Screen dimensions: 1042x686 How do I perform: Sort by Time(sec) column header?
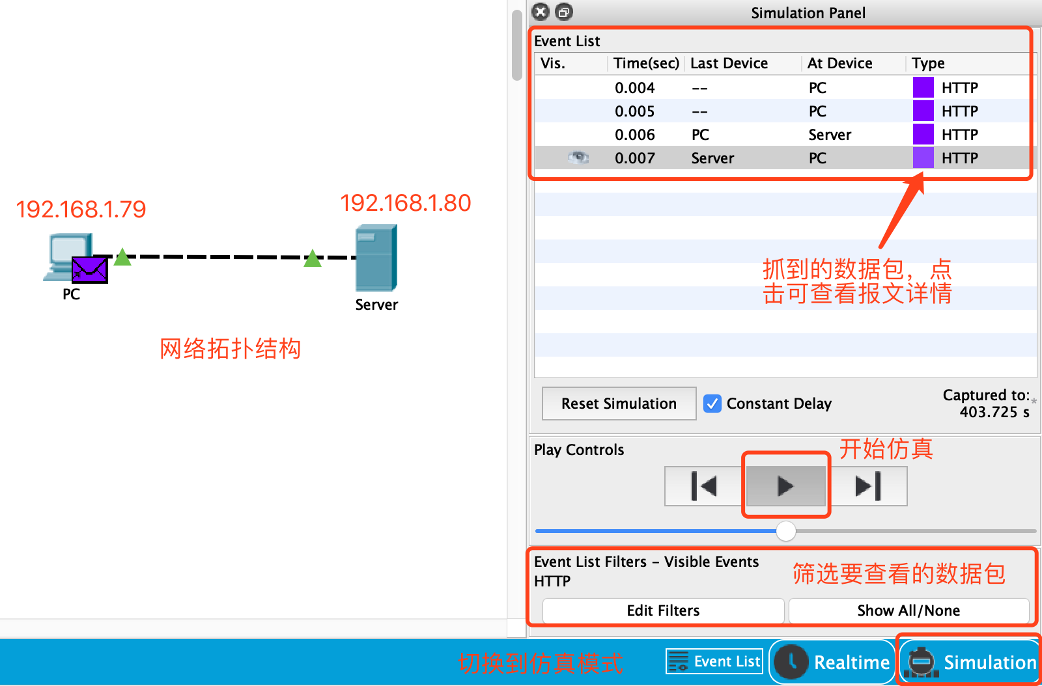[646, 63]
